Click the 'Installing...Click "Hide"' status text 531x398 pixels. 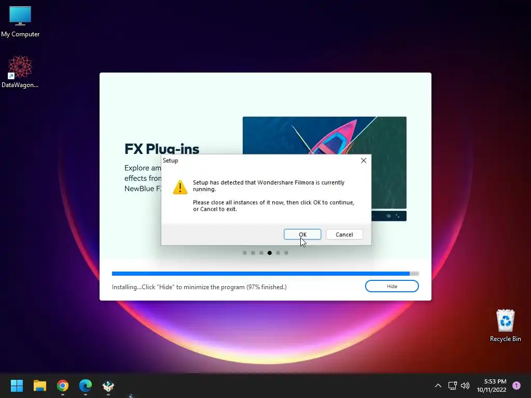tap(199, 287)
